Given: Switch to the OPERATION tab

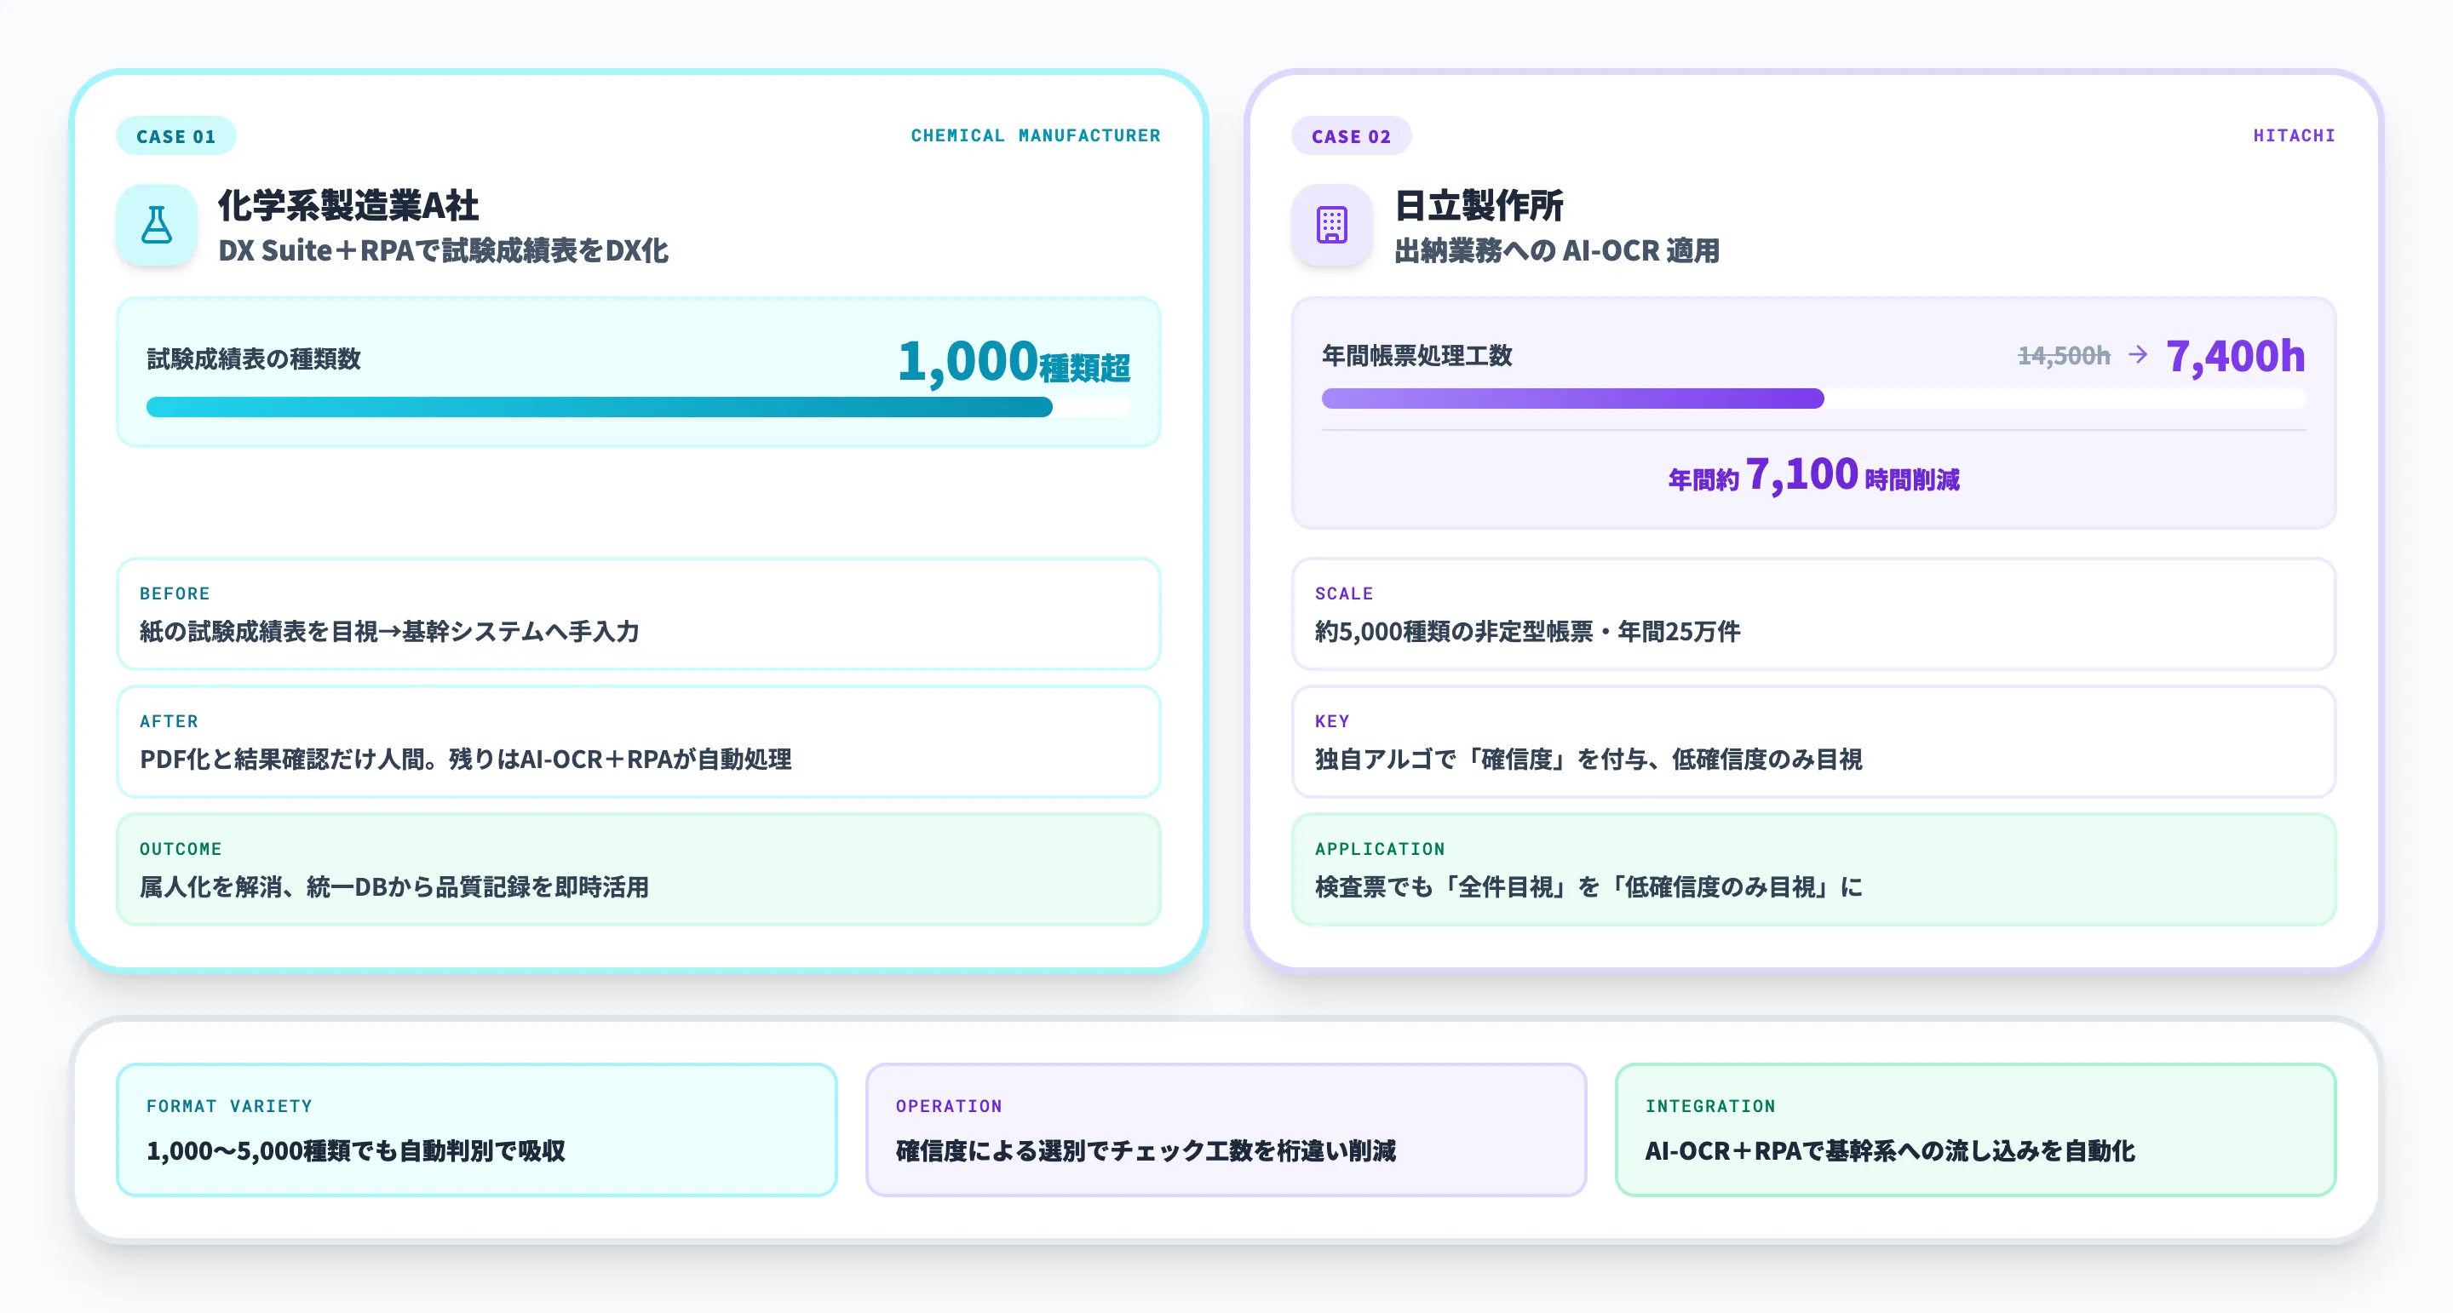Looking at the screenshot, I should [x=1226, y=1129].
